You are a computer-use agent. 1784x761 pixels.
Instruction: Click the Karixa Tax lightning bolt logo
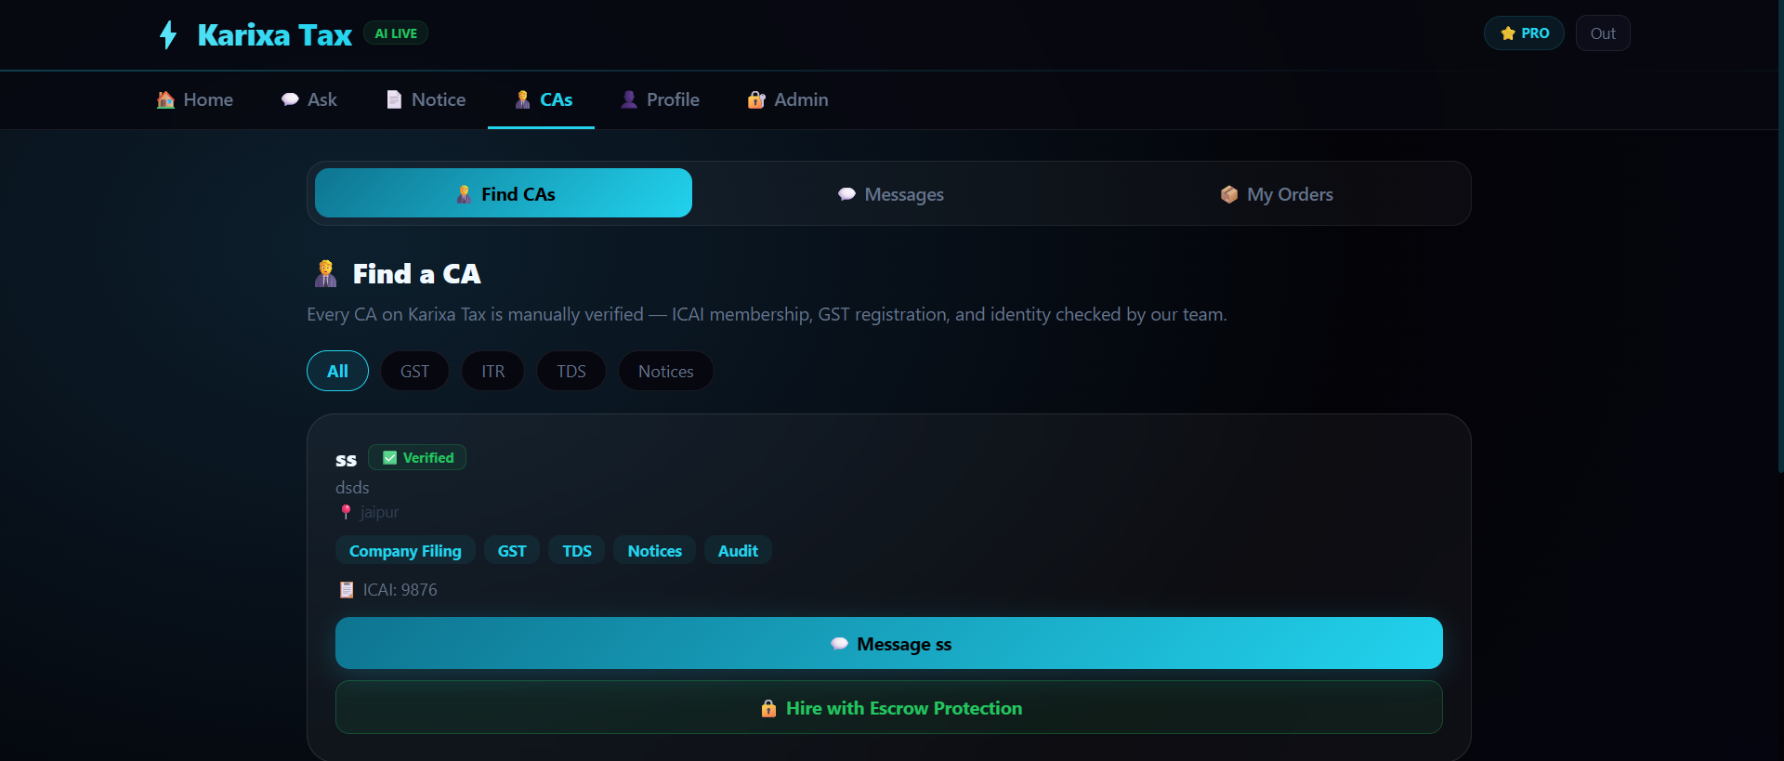point(168,34)
